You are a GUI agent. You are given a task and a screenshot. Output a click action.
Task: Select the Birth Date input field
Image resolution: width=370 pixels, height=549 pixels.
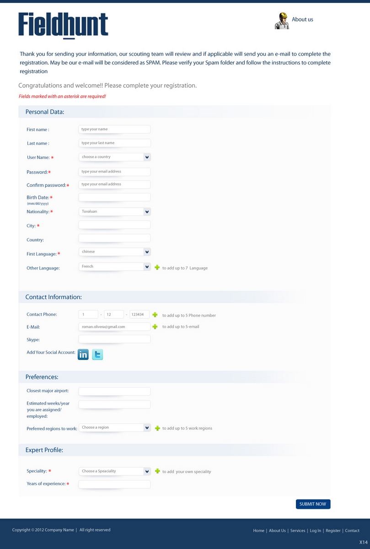pyautogui.click(x=114, y=197)
